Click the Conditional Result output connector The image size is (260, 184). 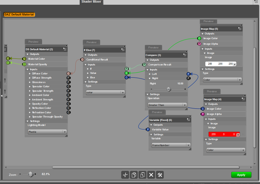point(82,59)
